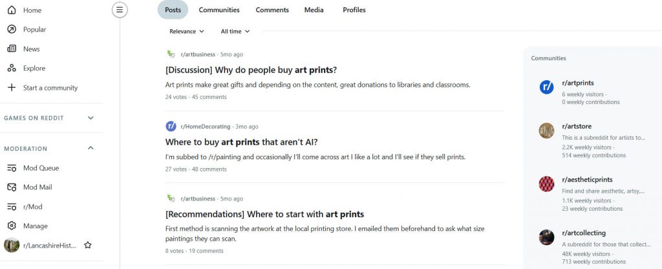Collapse the Moderation section
This screenshot has width=662, height=269.
pos(91,148)
